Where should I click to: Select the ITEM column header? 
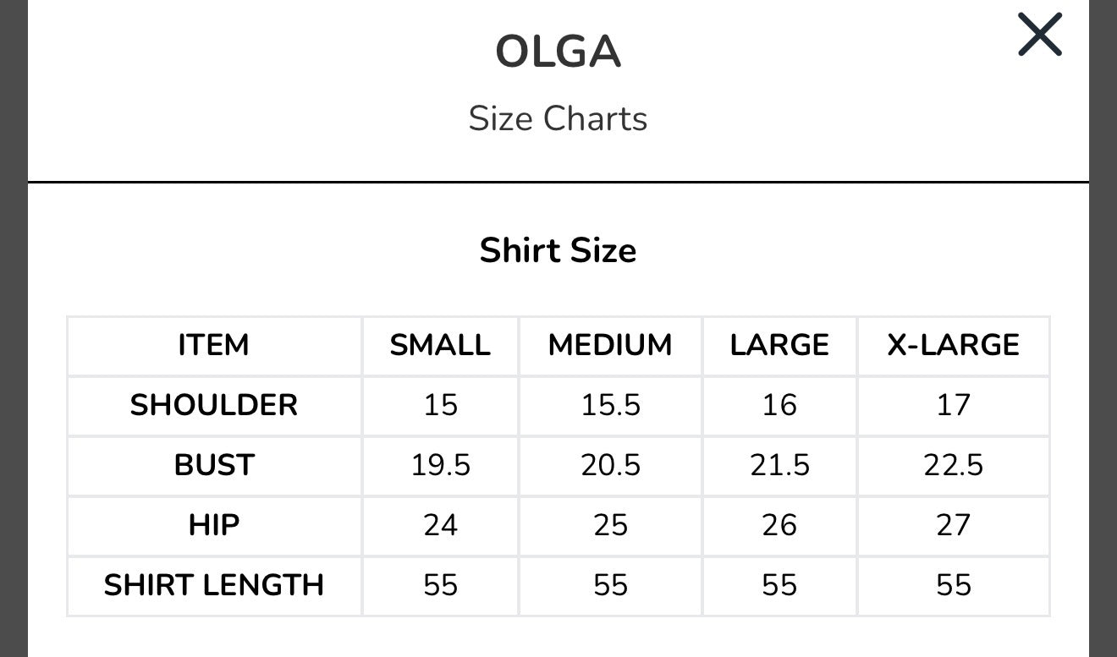214,345
